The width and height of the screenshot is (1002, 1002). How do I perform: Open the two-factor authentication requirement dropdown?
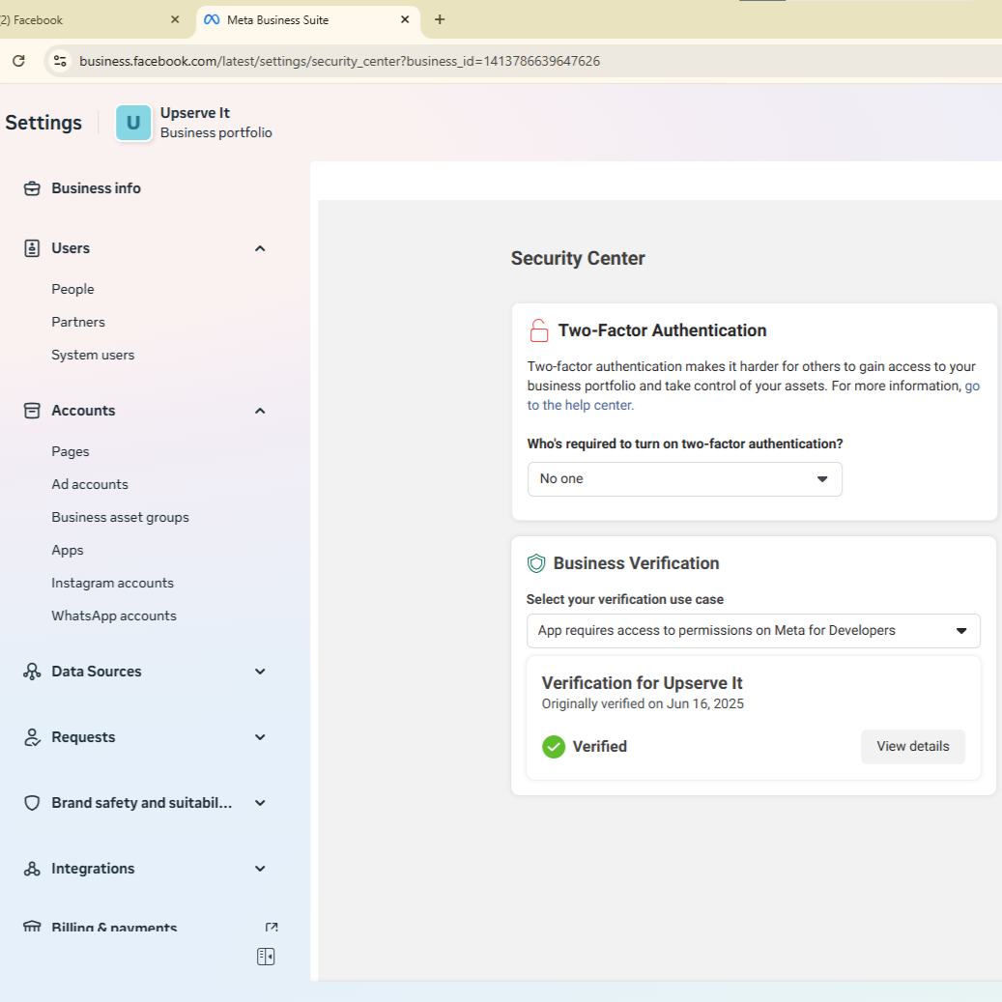(684, 478)
